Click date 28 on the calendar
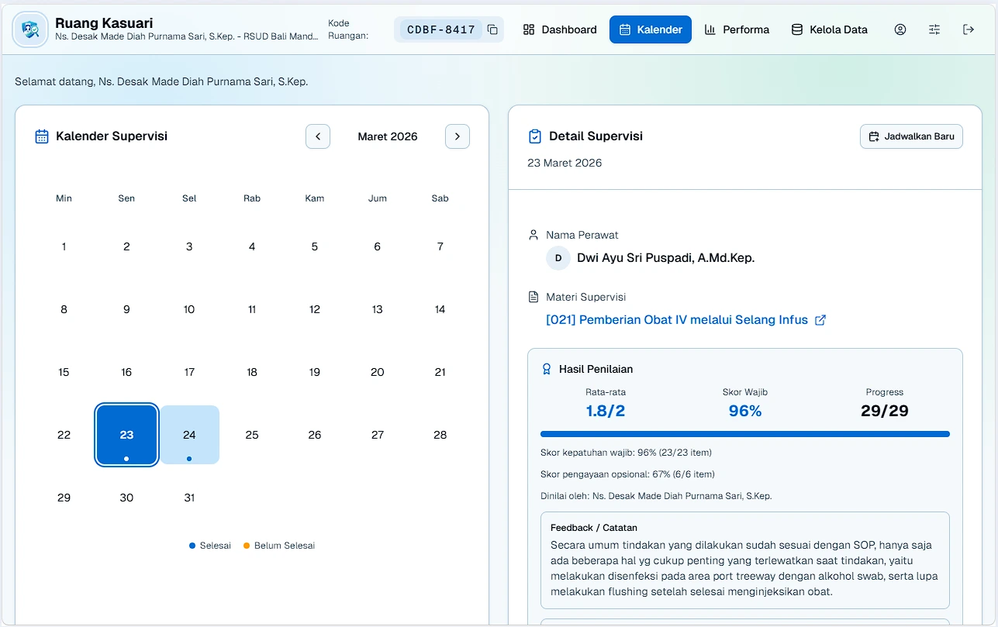This screenshot has width=998, height=627. (440, 435)
